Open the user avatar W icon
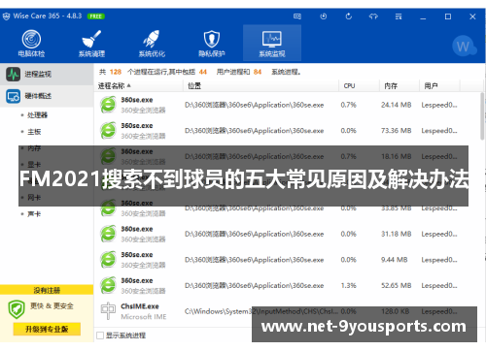486x351 pixels. pyautogui.click(x=463, y=47)
